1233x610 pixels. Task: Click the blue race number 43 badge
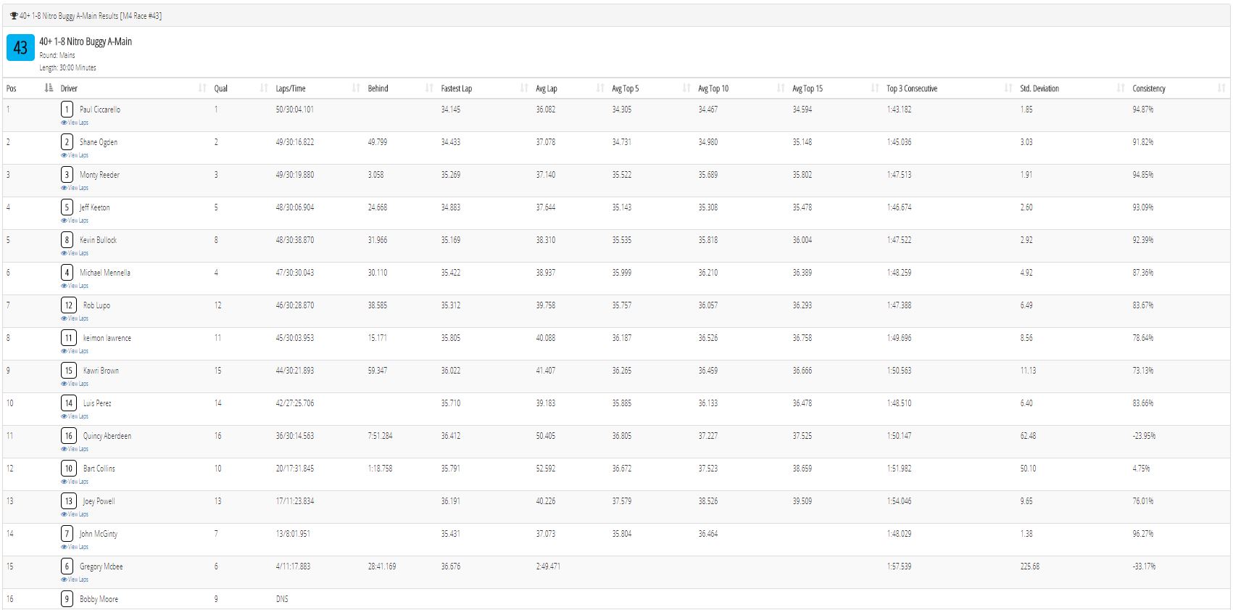(x=20, y=48)
